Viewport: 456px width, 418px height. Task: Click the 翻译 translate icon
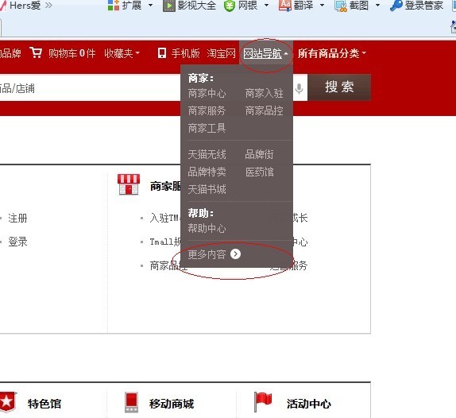click(x=284, y=6)
